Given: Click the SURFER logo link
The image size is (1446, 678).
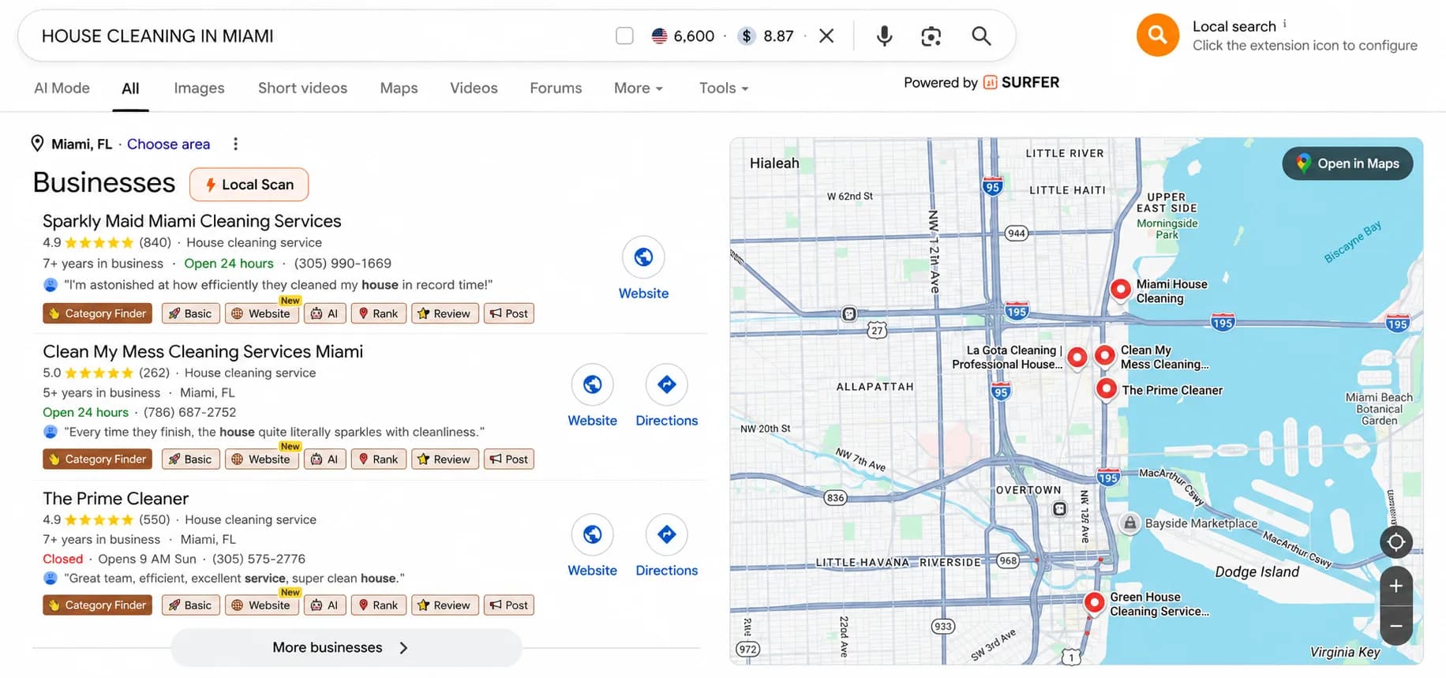Looking at the screenshot, I should tap(1021, 82).
